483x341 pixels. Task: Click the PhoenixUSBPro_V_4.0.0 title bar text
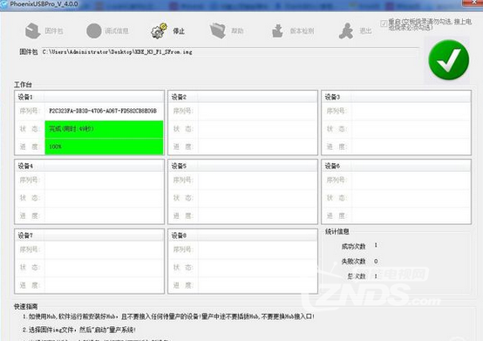(x=44, y=4)
